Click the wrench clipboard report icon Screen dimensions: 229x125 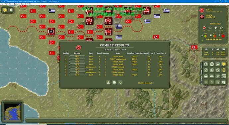point(218,70)
